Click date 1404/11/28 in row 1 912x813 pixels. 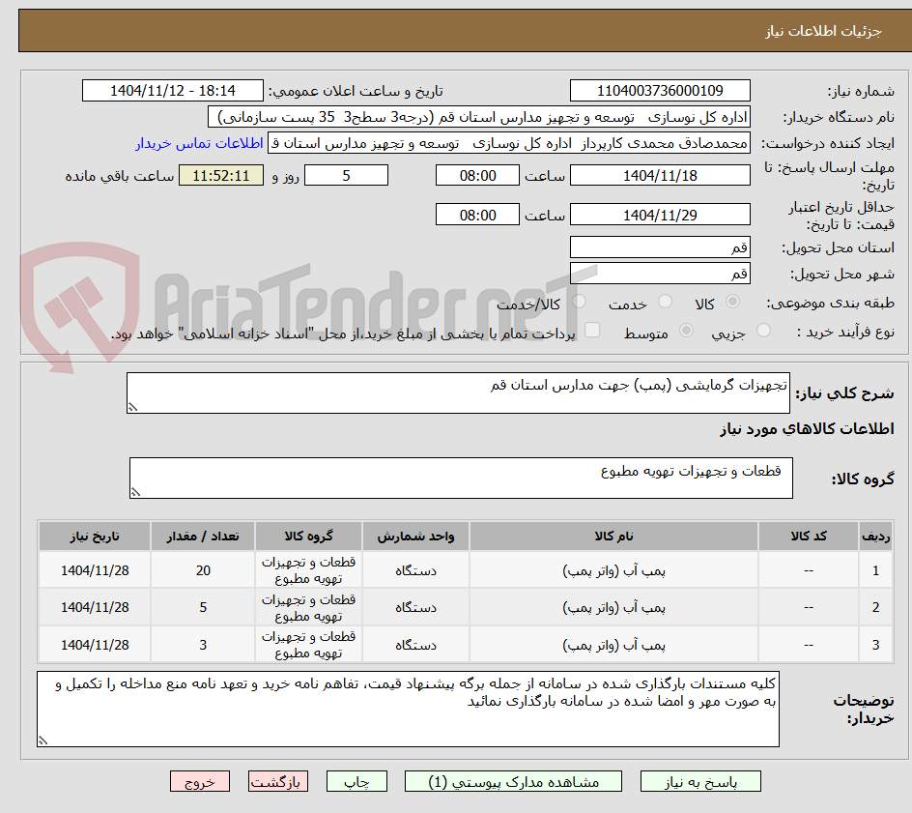(95, 571)
